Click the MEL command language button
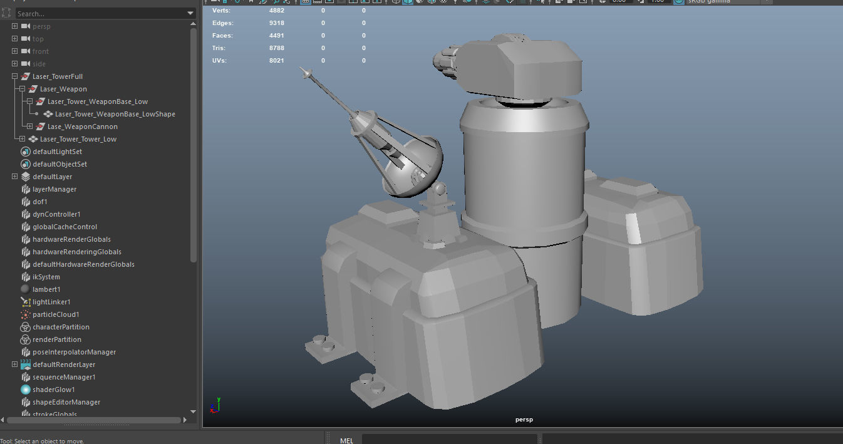 346,440
